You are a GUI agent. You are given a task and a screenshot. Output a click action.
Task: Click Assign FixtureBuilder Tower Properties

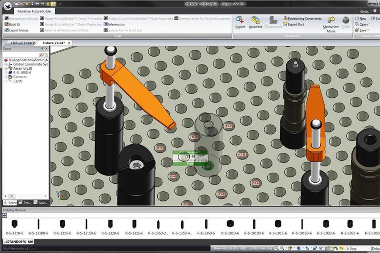point(71,19)
